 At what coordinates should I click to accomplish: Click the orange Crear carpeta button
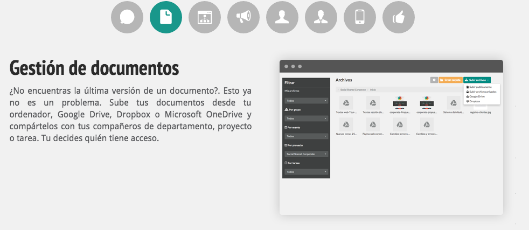450,80
